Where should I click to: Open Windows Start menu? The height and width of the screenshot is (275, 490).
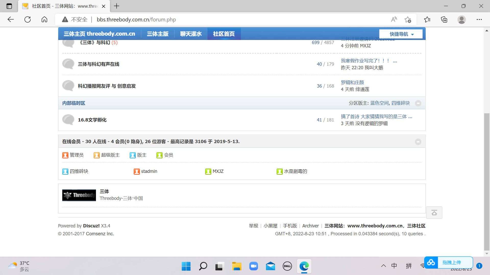pyautogui.click(x=186, y=266)
